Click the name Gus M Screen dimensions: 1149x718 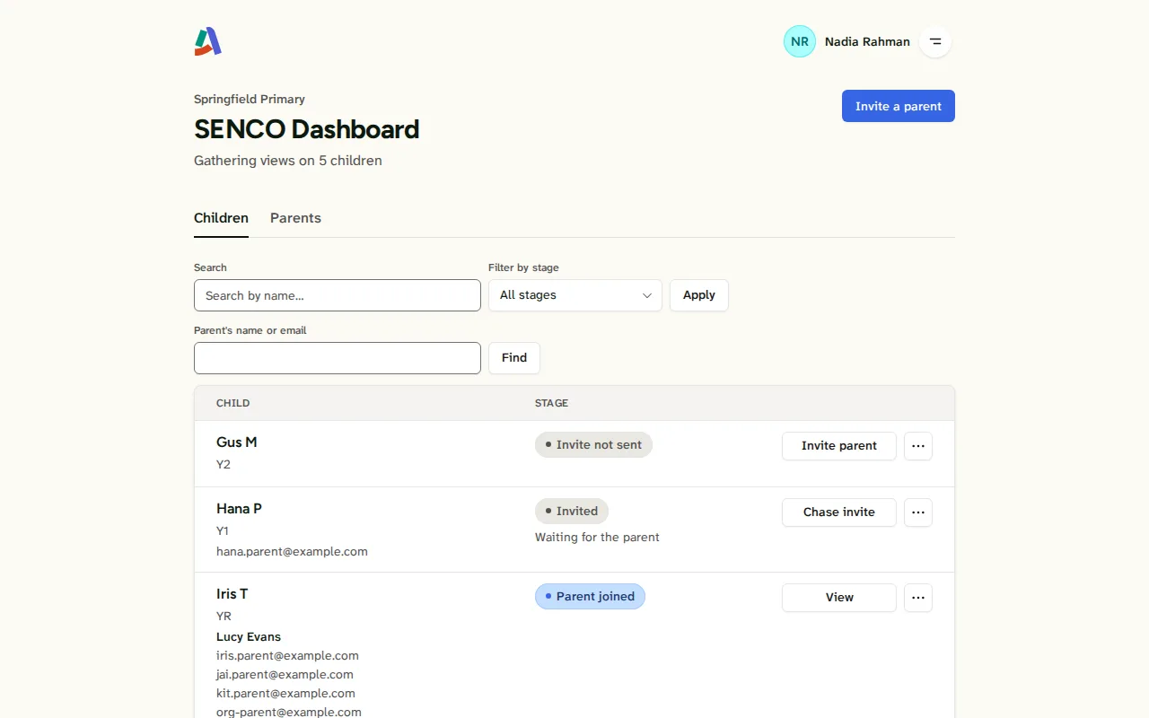click(x=237, y=442)
